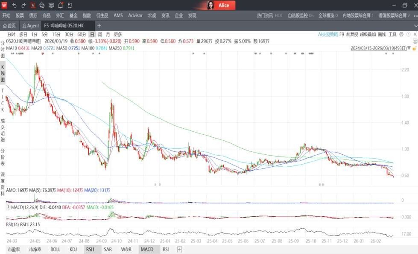
Task: Click the F1 help icon
Action: tap(70, 6)
